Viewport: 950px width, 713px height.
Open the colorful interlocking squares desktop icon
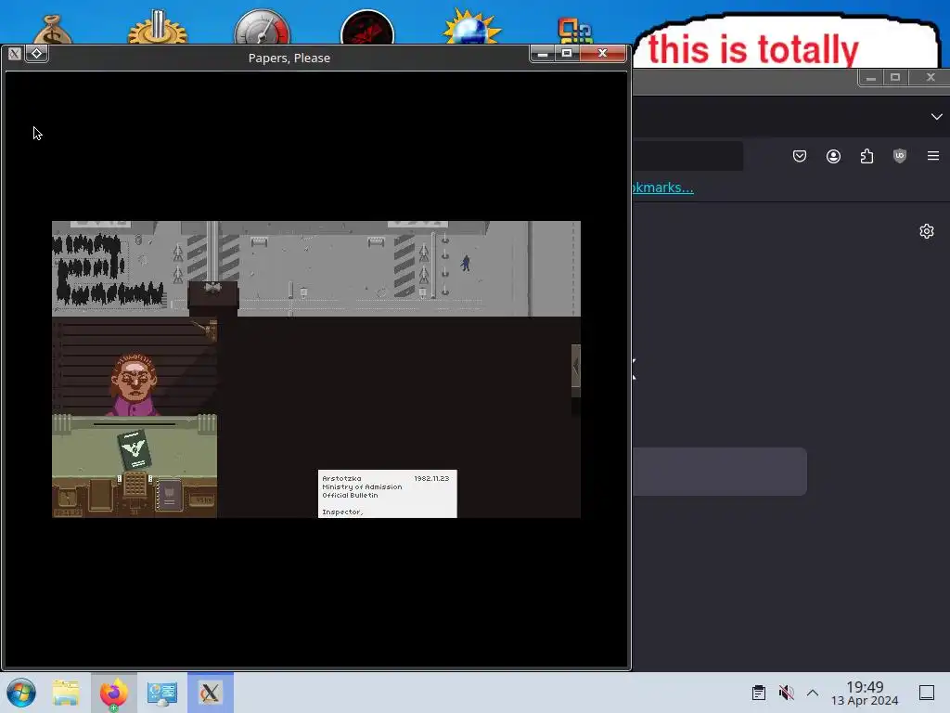pyautogui.click(x=574, y=31)
